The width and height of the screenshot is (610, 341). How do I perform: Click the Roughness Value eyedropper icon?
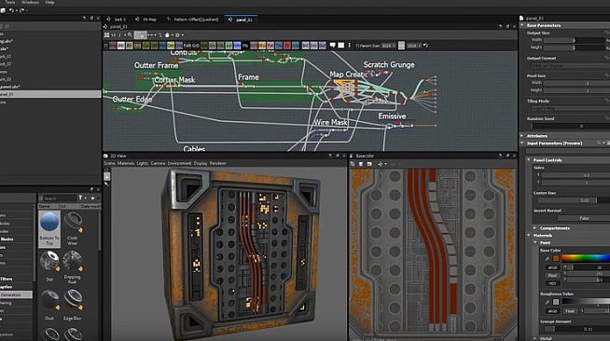[x=548, y=302]
